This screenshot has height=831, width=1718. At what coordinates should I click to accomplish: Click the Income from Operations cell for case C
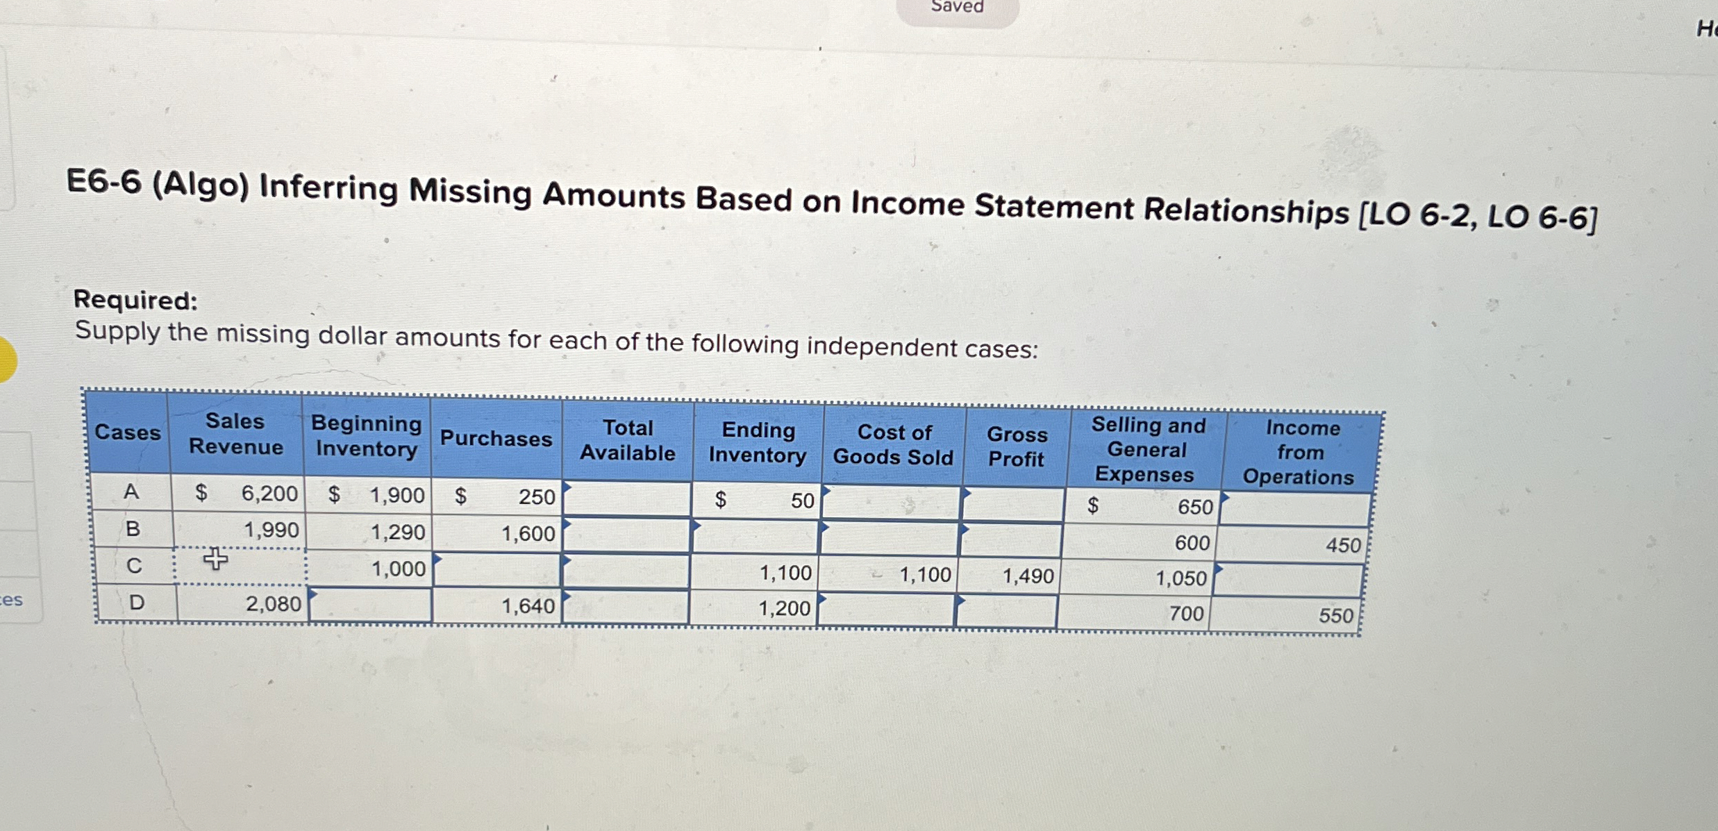point(1290,580)
